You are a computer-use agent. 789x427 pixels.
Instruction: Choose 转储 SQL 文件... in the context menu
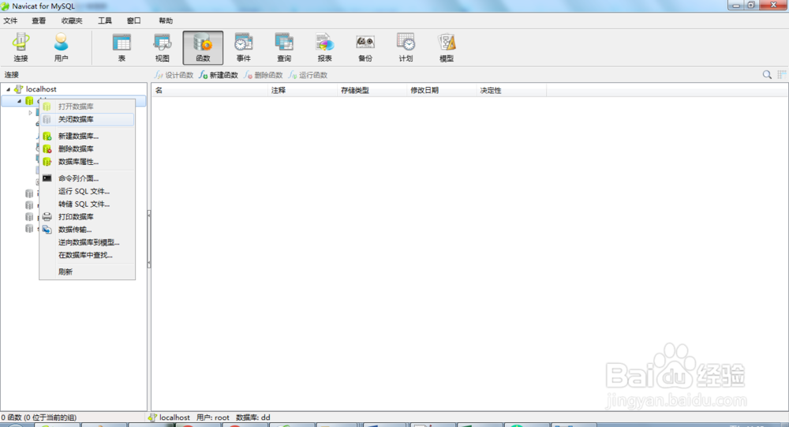(x=87, y=204)
